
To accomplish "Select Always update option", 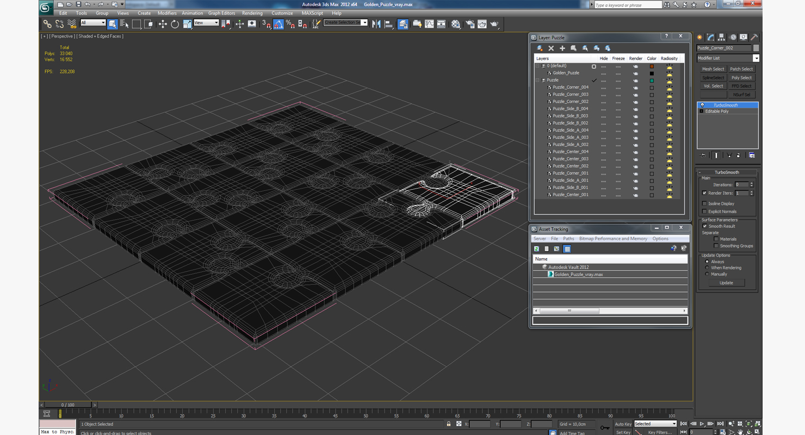I will click(707, 262).
